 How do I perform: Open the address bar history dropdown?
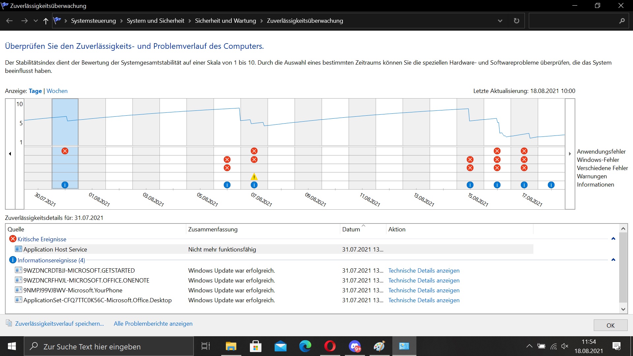pyautogui.click(x=500, y=21)
